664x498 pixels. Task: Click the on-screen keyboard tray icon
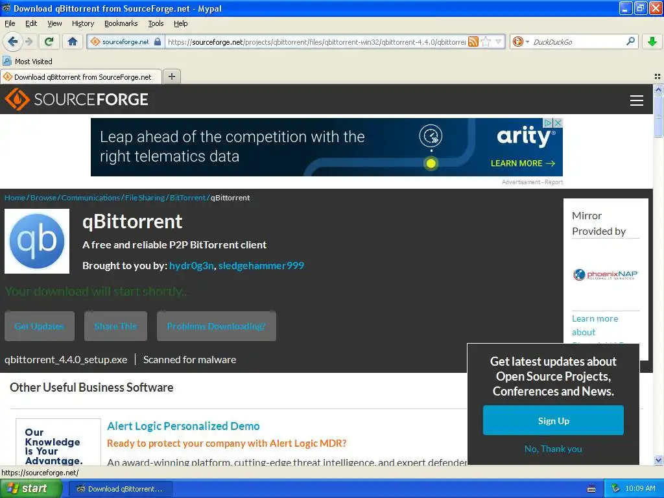pos(591,489)
